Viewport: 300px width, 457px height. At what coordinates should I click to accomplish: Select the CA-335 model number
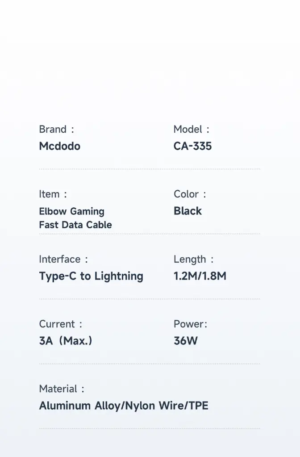[192, 147]
